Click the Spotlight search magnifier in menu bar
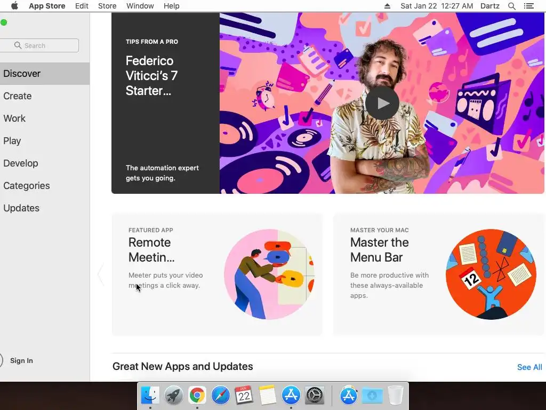The width and height of the screenshot is (546, 410). [511, 6]
